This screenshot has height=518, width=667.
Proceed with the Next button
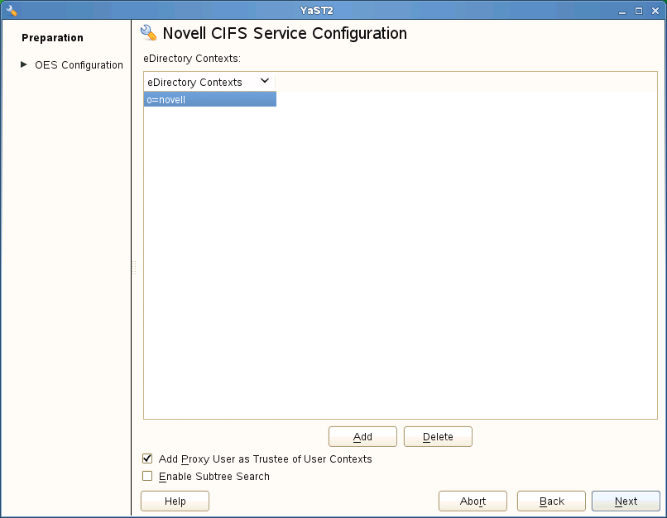point(626,501)
